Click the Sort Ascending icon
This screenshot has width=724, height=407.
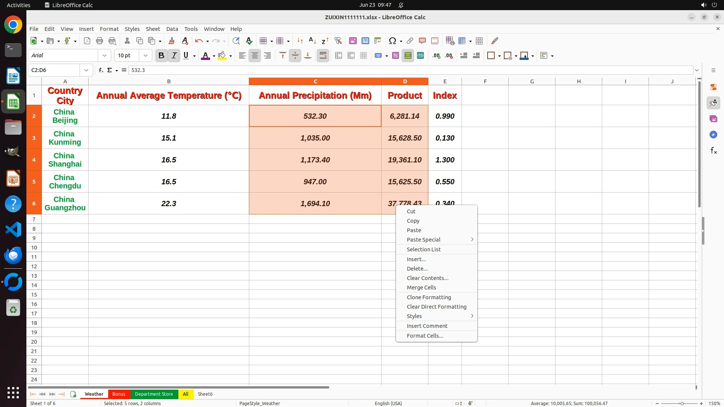[312, 41]
